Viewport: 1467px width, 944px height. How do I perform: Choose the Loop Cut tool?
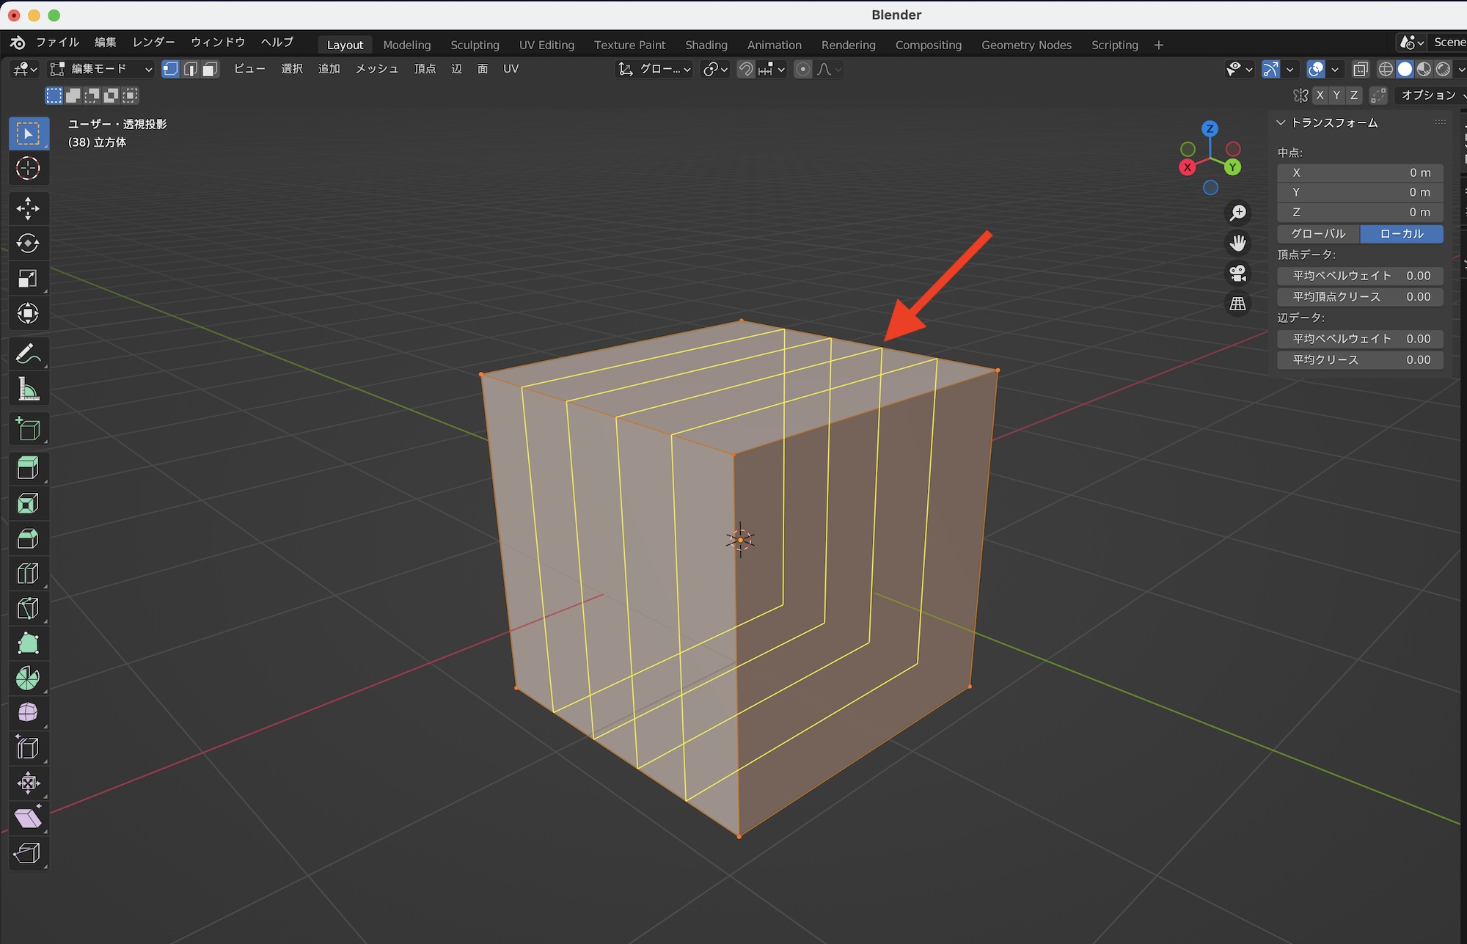point(28,574)
